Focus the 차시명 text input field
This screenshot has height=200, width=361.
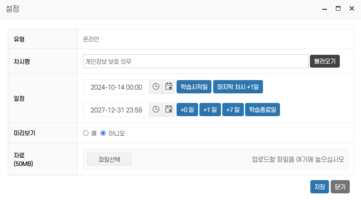click(x=196, y=61)
